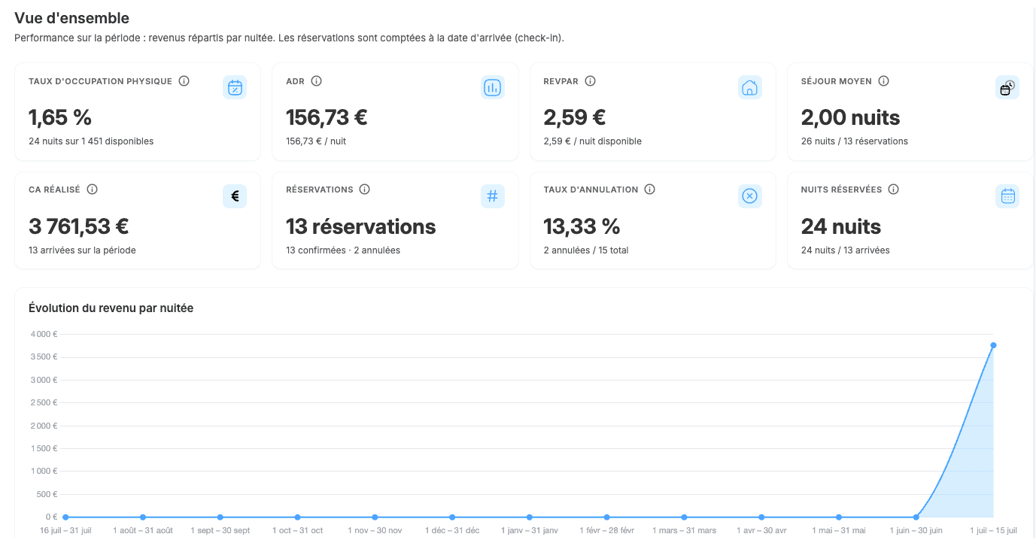1036x552 pixels.
Task: Select the chart data point for 16 juil – 31 juil
Action: coord(65,517)
